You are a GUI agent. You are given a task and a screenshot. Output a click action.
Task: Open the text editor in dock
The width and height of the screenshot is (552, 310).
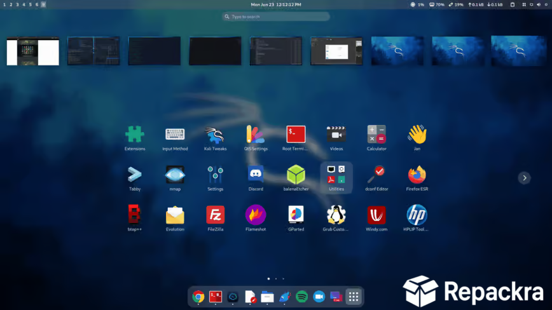[x=250, y=297]
